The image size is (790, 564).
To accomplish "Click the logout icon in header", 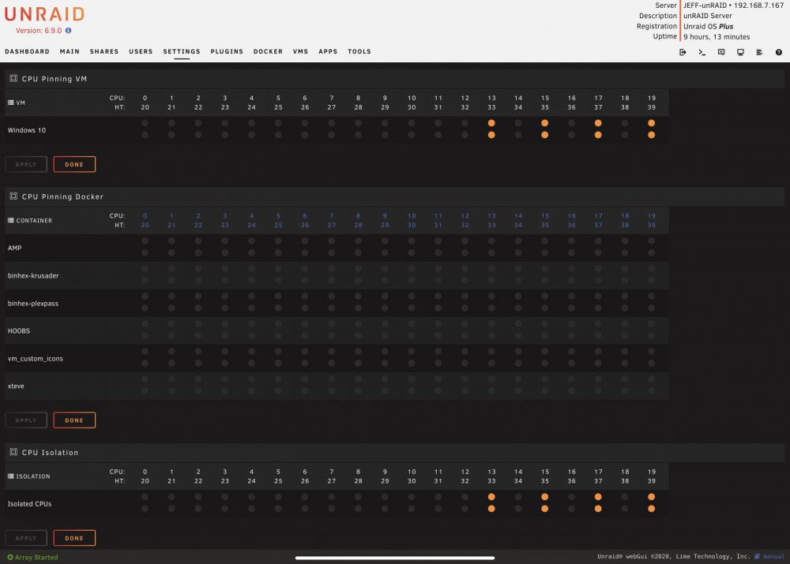I will [683, 52].
